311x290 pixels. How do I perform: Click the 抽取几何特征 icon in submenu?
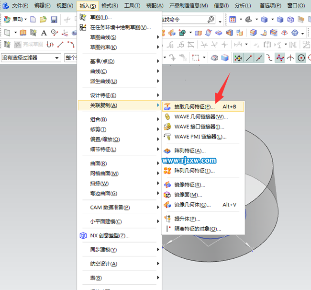tap(167, 106)
